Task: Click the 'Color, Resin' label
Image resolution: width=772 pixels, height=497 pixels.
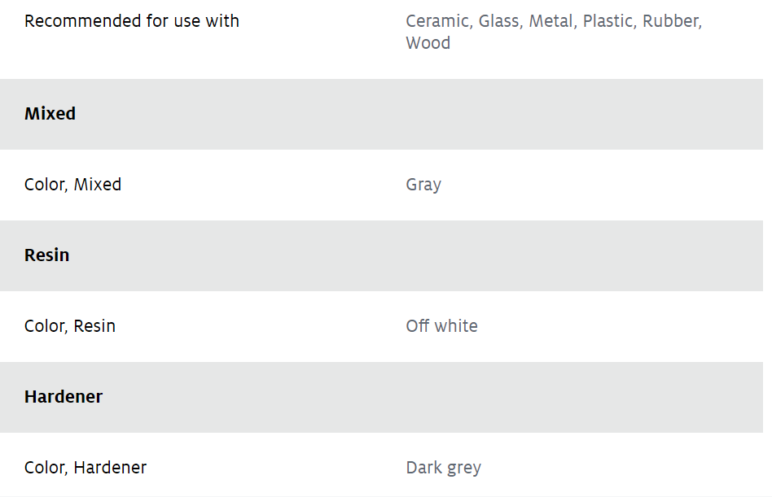Action: point(70,326)
